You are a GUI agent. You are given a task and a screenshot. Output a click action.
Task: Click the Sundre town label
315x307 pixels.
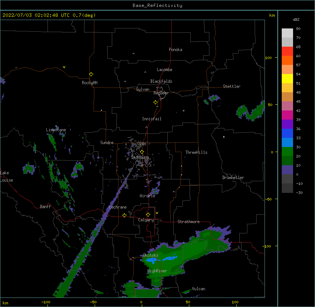click(x=107, y=143)
